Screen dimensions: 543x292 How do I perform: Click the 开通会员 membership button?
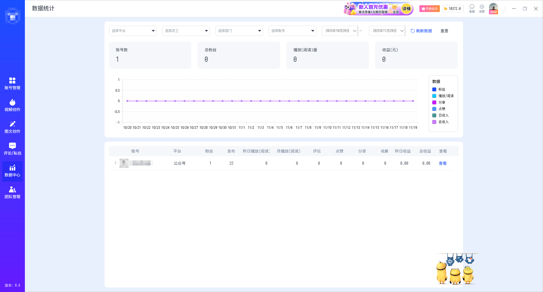click(429, 9)
